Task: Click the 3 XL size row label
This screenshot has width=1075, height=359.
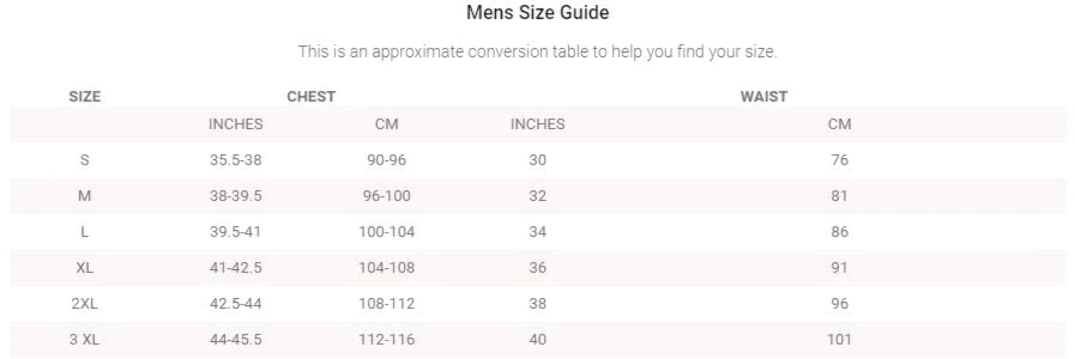Action: 85,340
